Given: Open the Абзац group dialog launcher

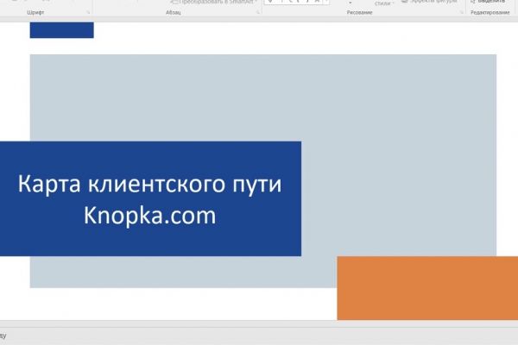Looking at the screenshot, I should tap(258, 13).
